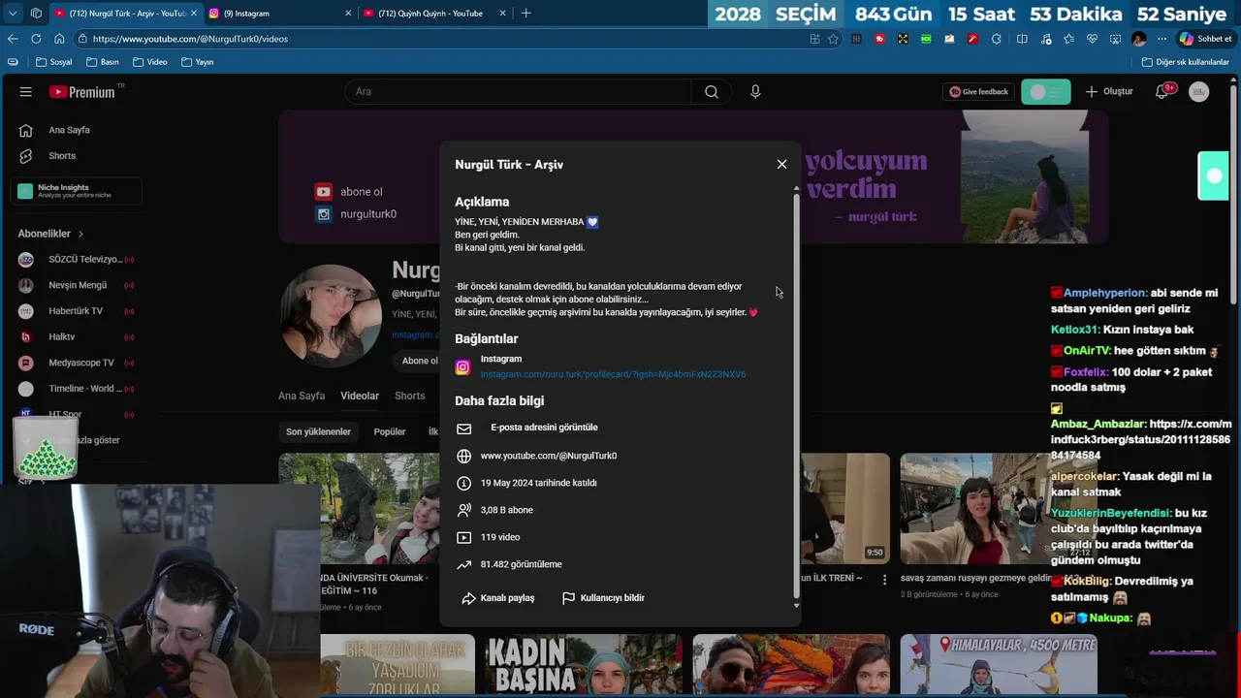Image resolution: width=1241 pixels, height=698 pixels.
Task: Open Habertürk TV subscription
Action: point(76,311)
